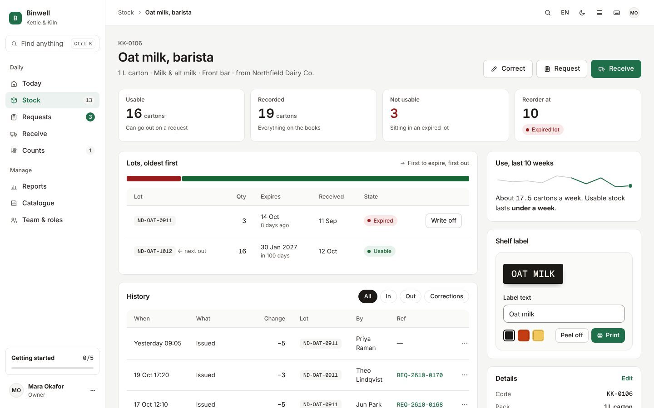The height and width of the screenshot is (408, 654).
Task: Print the shelf label
Action: click(x=608, y=335)
